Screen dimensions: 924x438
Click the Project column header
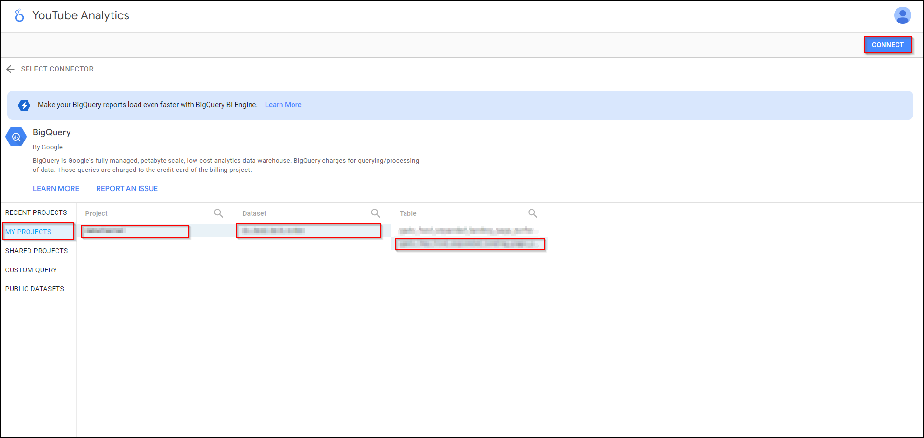97,213
